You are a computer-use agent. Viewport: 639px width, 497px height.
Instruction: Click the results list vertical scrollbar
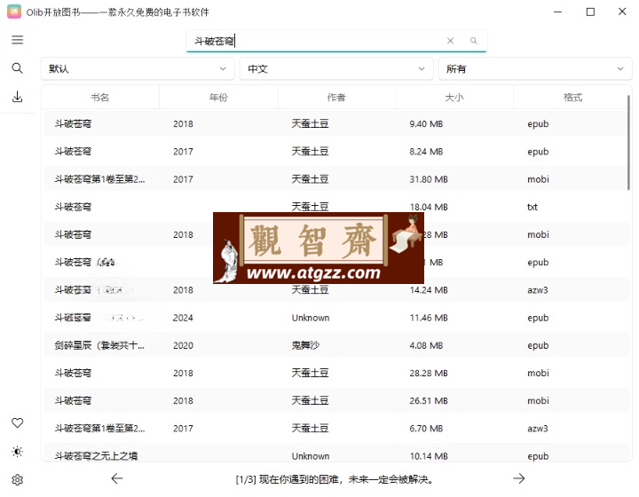pyautogui.click(x=629, y=143)
